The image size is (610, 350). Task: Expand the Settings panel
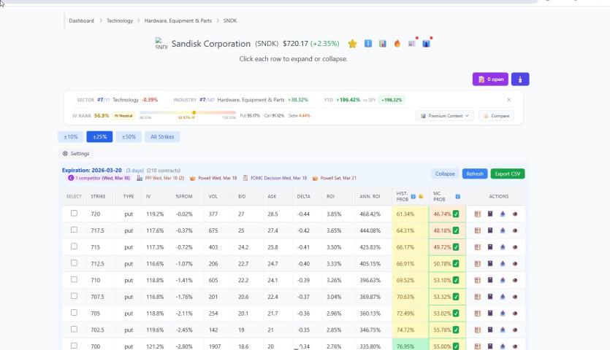click(76, 153)
